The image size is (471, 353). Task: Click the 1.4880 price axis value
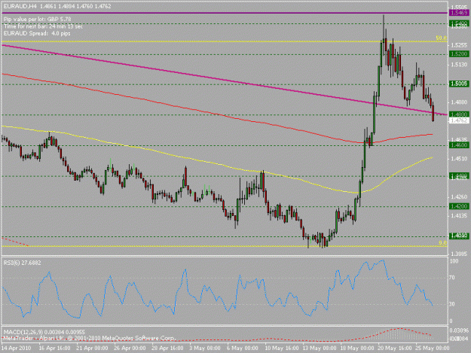click(459, 102)
